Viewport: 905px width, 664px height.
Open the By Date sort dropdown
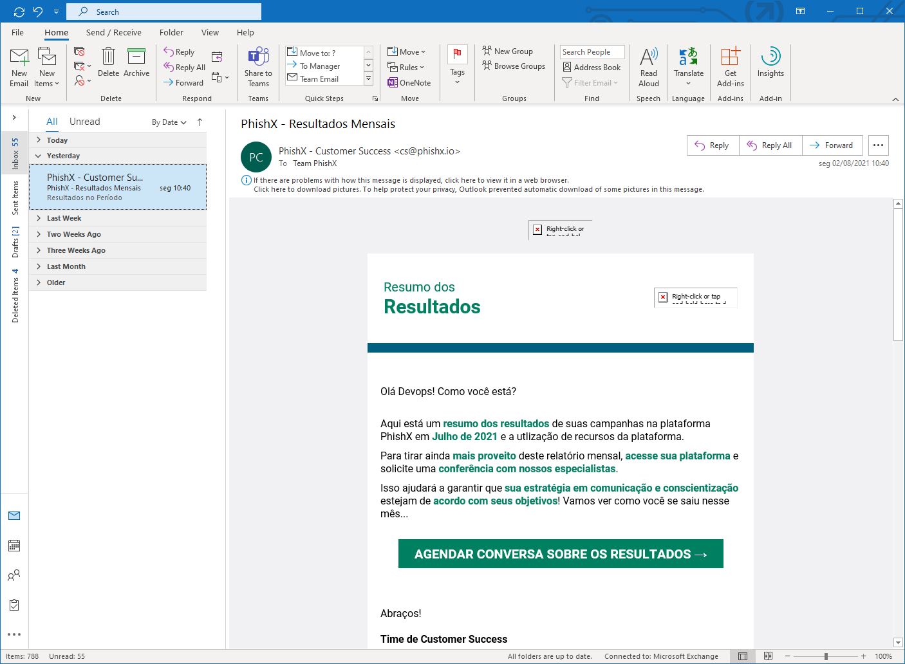tap(169, 122)
